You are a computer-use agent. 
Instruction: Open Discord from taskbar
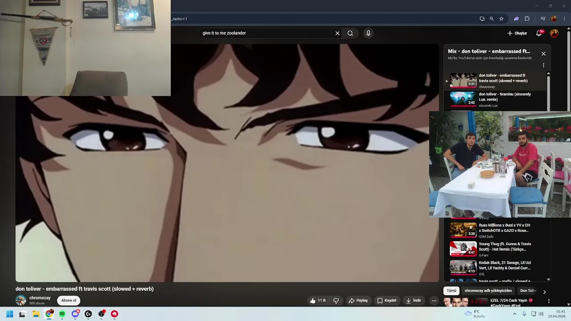pyautogui.click(x=75, y=314)
